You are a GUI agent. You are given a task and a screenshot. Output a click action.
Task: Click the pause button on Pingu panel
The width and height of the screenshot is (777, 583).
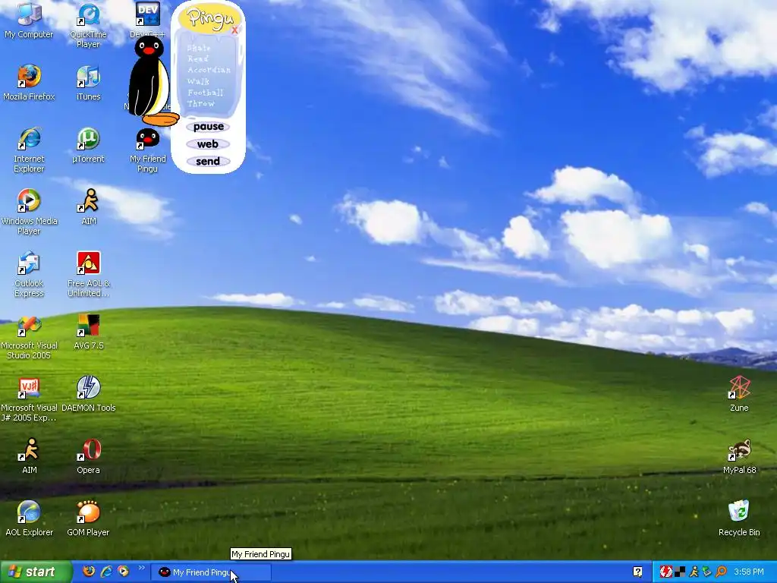click(x=208, y=127)
